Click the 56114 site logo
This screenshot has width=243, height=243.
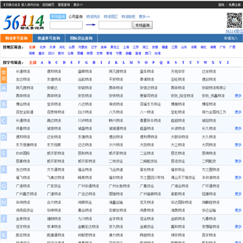(x=24, y=22)
